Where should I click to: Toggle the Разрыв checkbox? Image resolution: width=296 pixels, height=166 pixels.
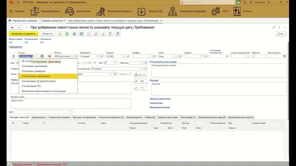(x=130, y=74)
